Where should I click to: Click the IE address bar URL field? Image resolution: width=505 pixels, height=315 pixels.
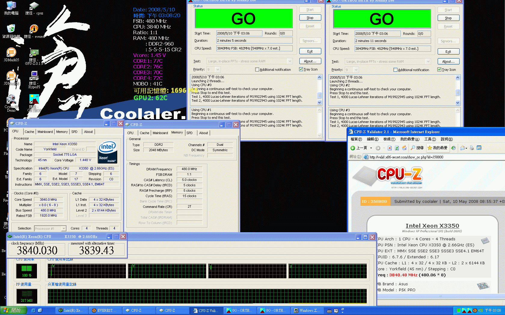click(434, 157)
